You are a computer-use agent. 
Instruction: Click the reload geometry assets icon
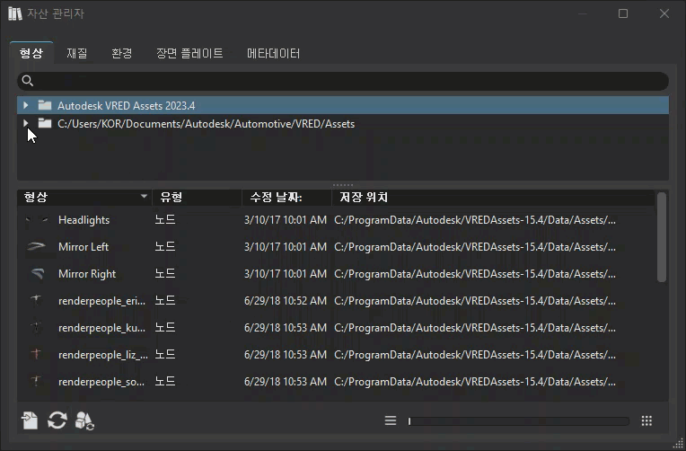pos(84,420)
